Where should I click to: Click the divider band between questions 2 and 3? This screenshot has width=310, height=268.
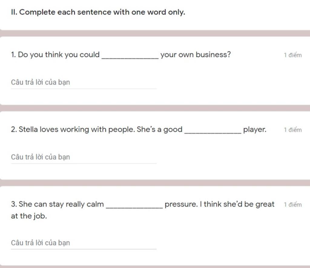[x=155, y=183]
